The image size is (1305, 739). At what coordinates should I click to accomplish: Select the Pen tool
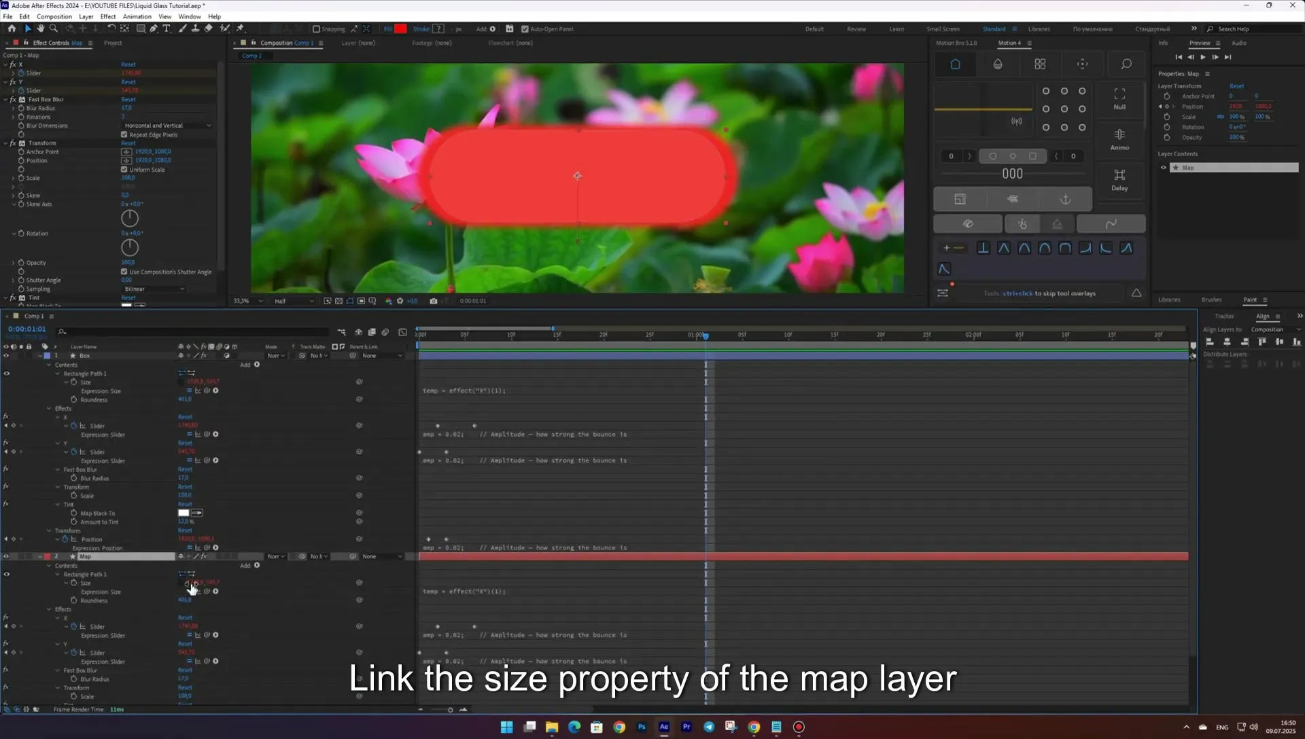(x=154, y=29)
